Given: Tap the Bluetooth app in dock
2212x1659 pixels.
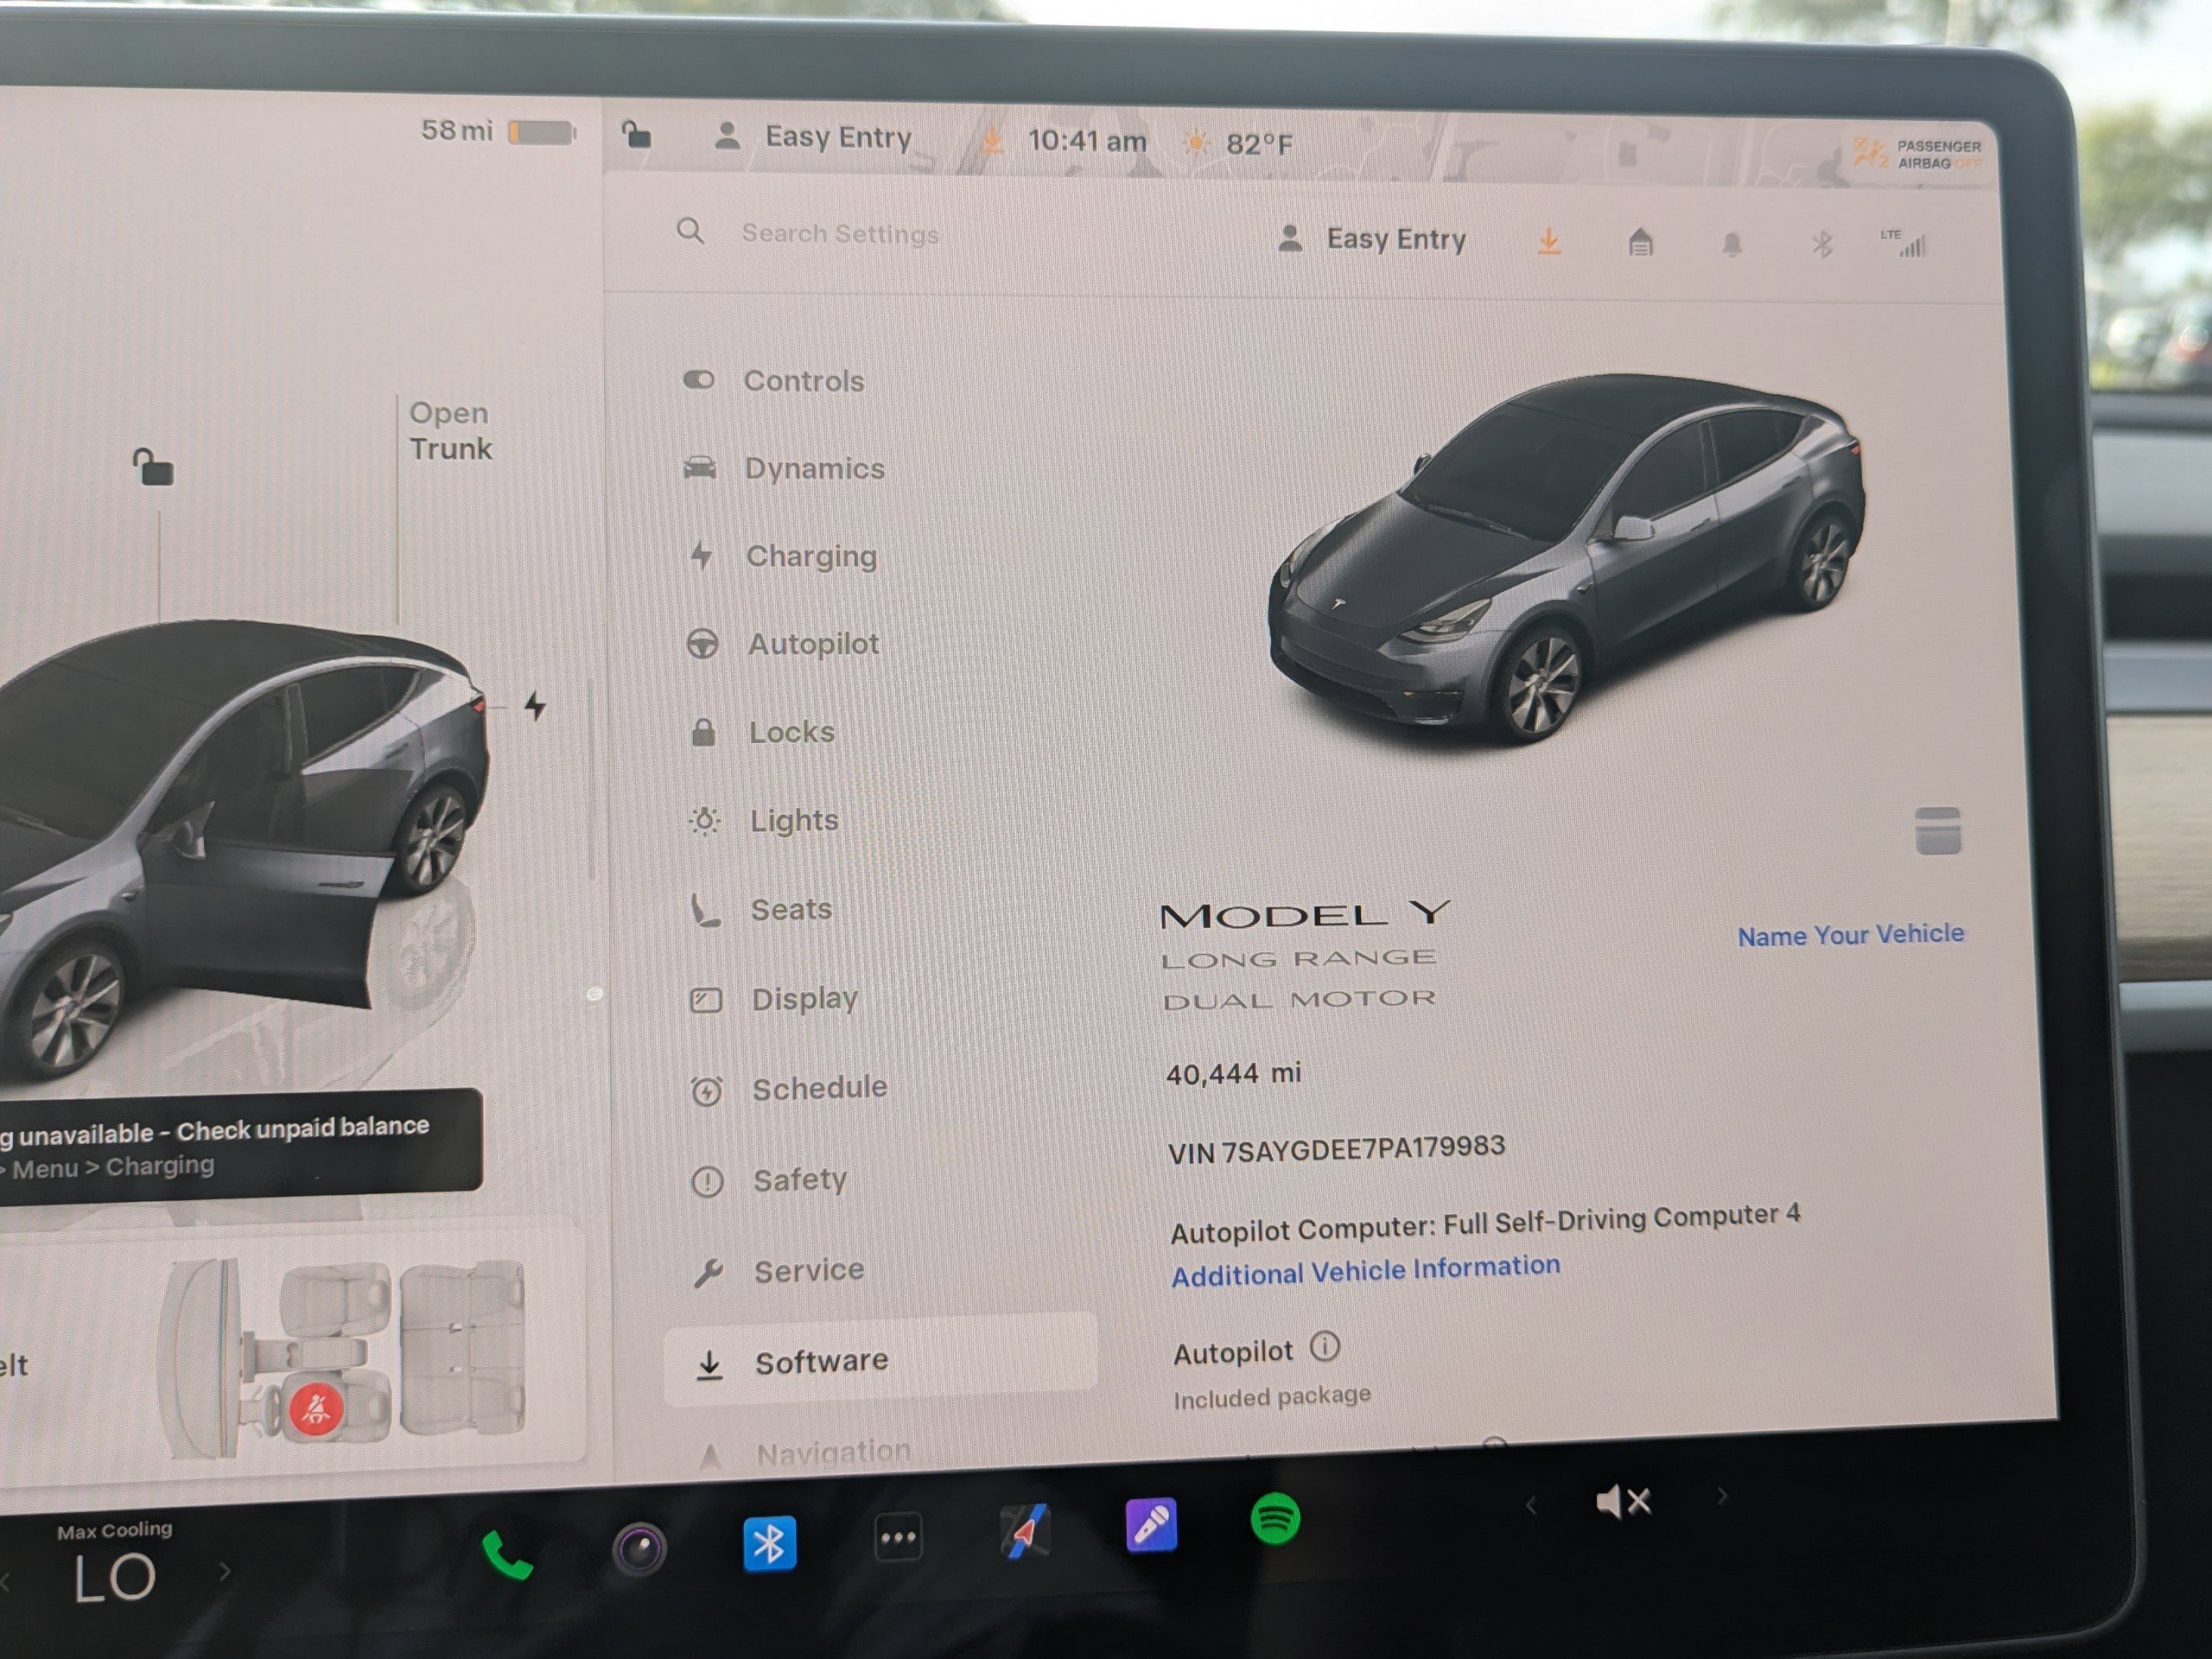Looking at the screenshot, I should (769, 1544).
